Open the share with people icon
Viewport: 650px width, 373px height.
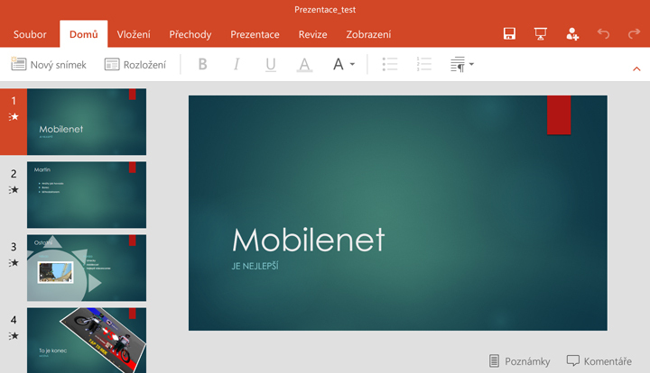coord(572,34)
